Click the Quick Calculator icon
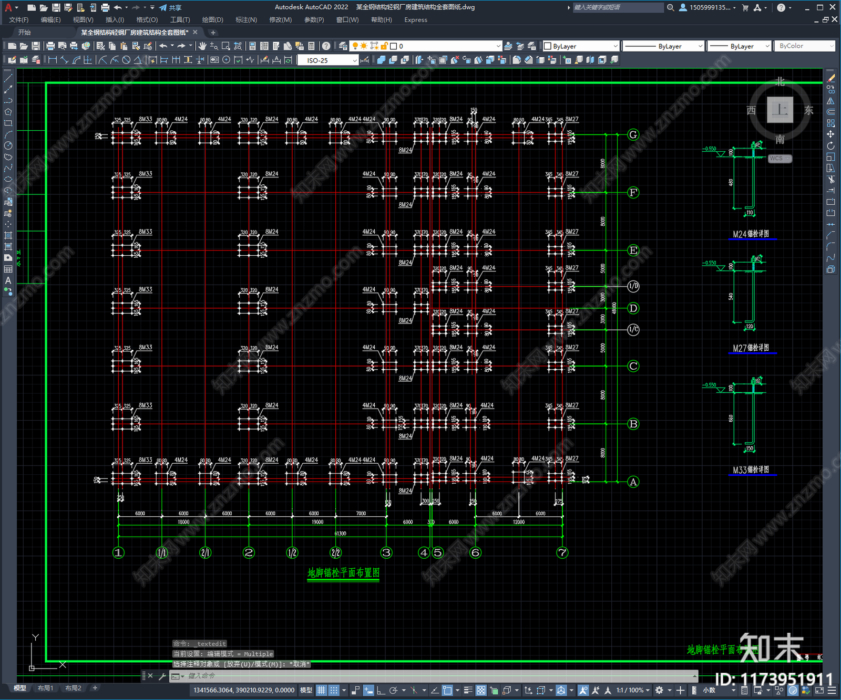The image size is (841, 700). pos(311,46)
